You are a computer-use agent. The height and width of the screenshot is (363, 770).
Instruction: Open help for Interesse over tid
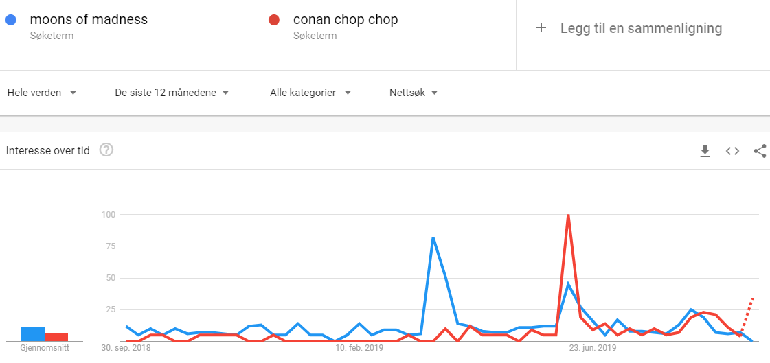pos(106,150)
